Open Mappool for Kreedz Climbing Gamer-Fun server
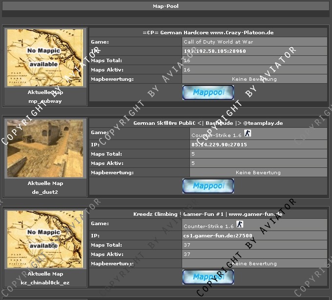332x300 pixels. [208, 277]
